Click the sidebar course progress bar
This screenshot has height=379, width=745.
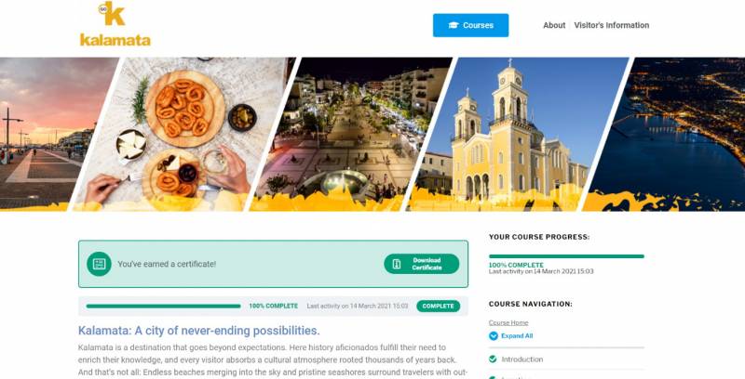[566, 256]
